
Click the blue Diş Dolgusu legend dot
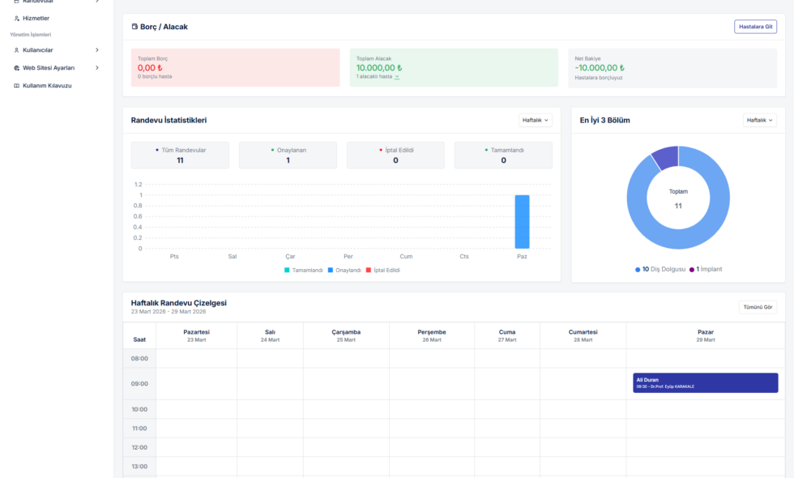coord(638,269)
